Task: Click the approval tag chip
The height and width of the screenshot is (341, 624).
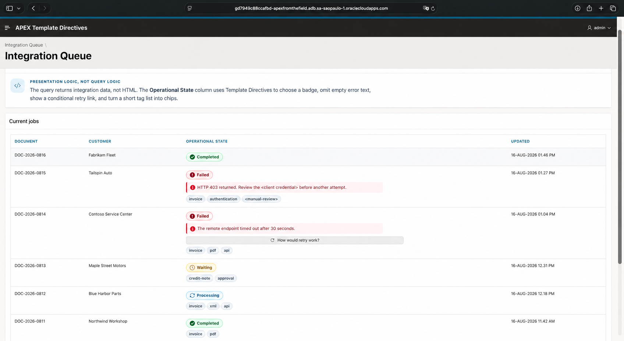Action: [x=226, y=278]
